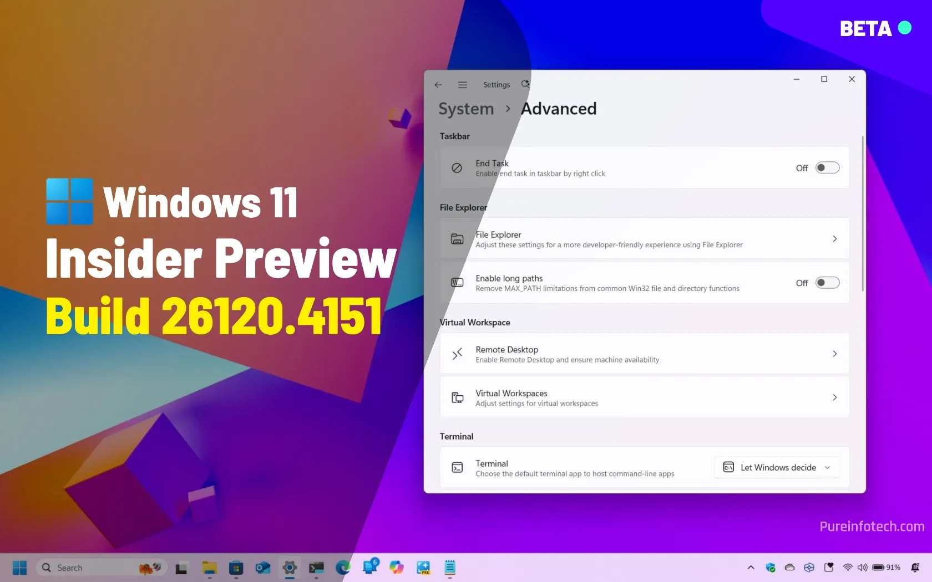Click the Enable long paths icon
Screen dimensions: 932x582
pyautogui.click(x=457, y=283)
